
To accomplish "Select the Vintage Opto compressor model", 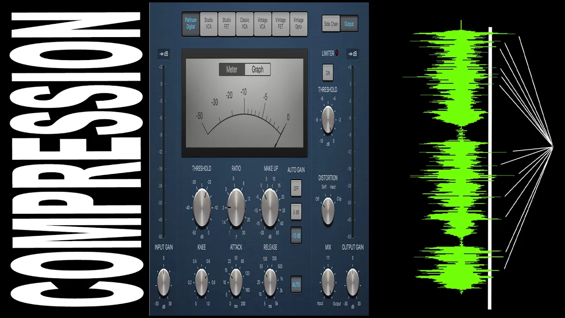I will pyautogui.click(x=299, y=24).
